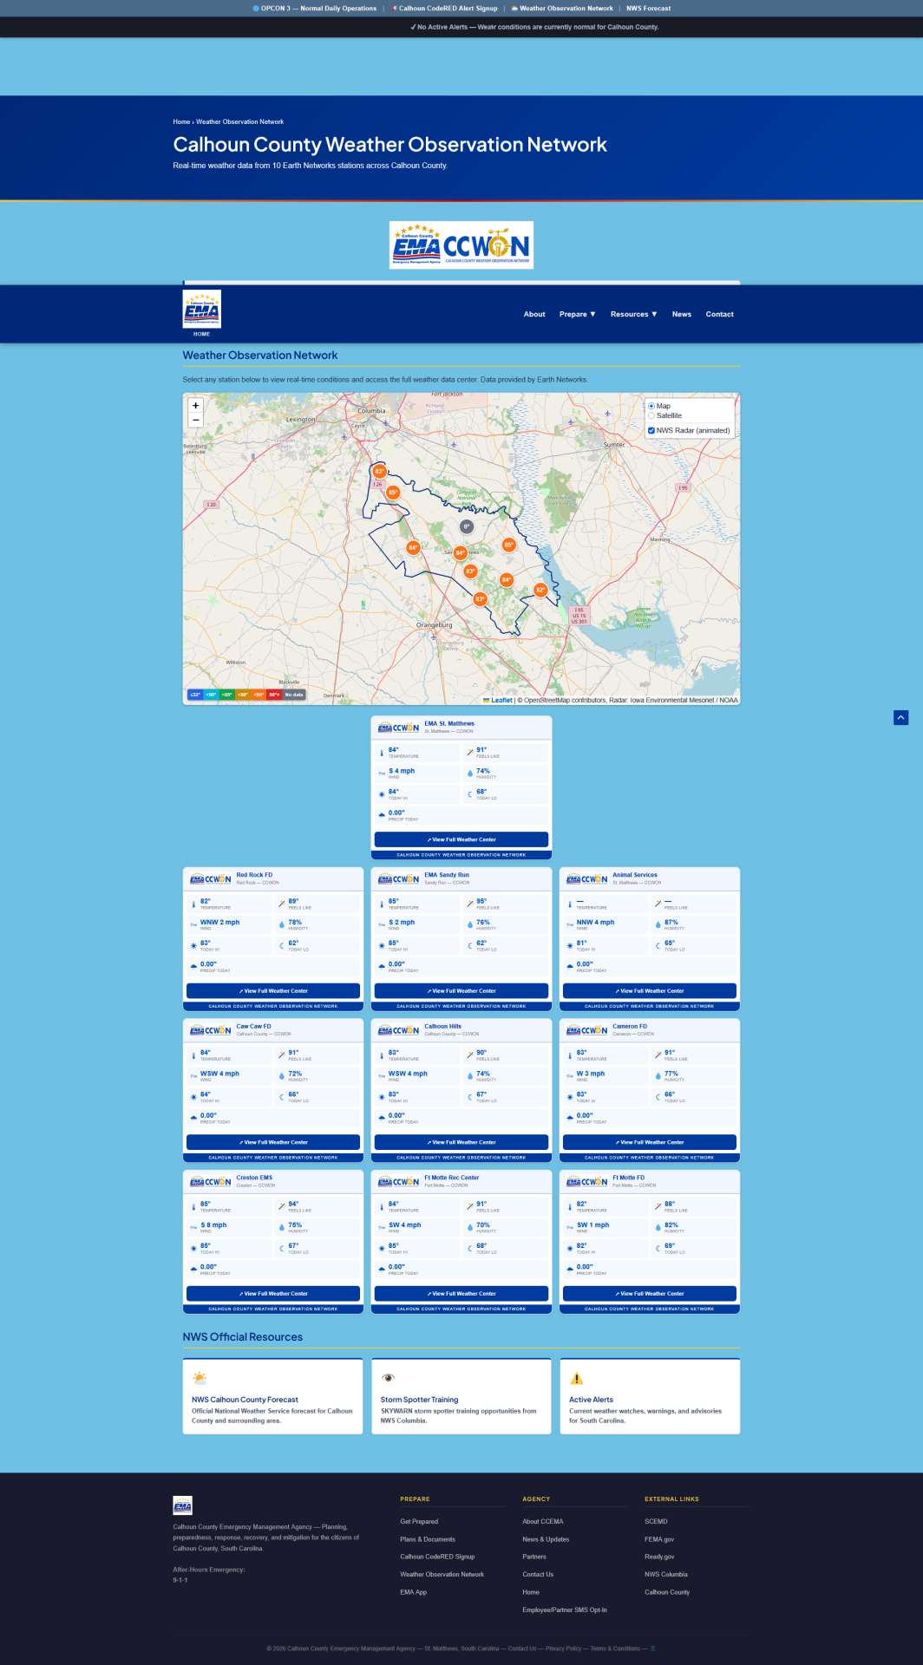Open Storm Spotter Training resource card
This screenshot has width=923, height=1665.
(x=461, y=1396)
